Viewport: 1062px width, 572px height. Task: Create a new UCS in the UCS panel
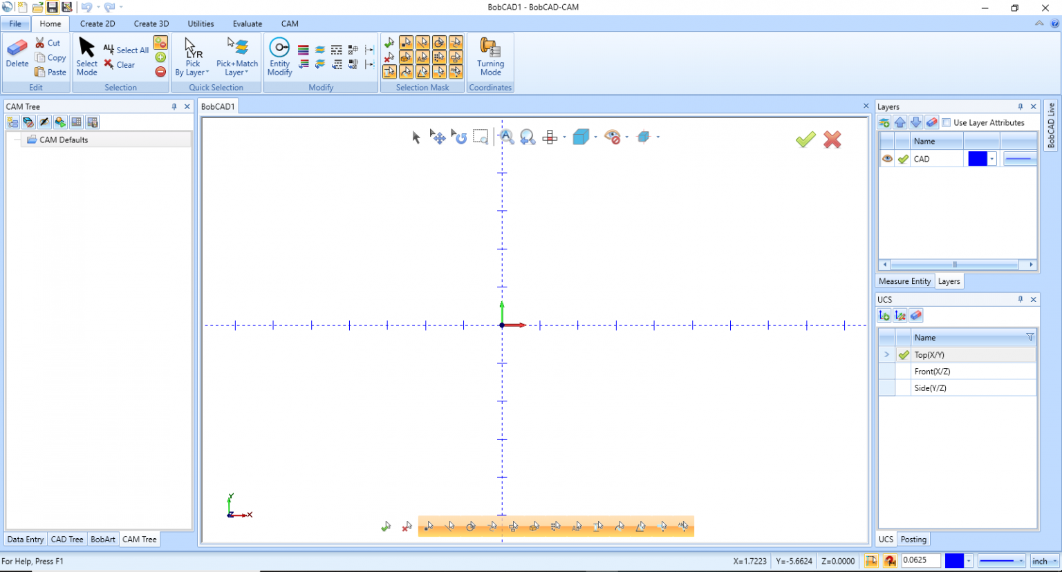click(884, 315)
